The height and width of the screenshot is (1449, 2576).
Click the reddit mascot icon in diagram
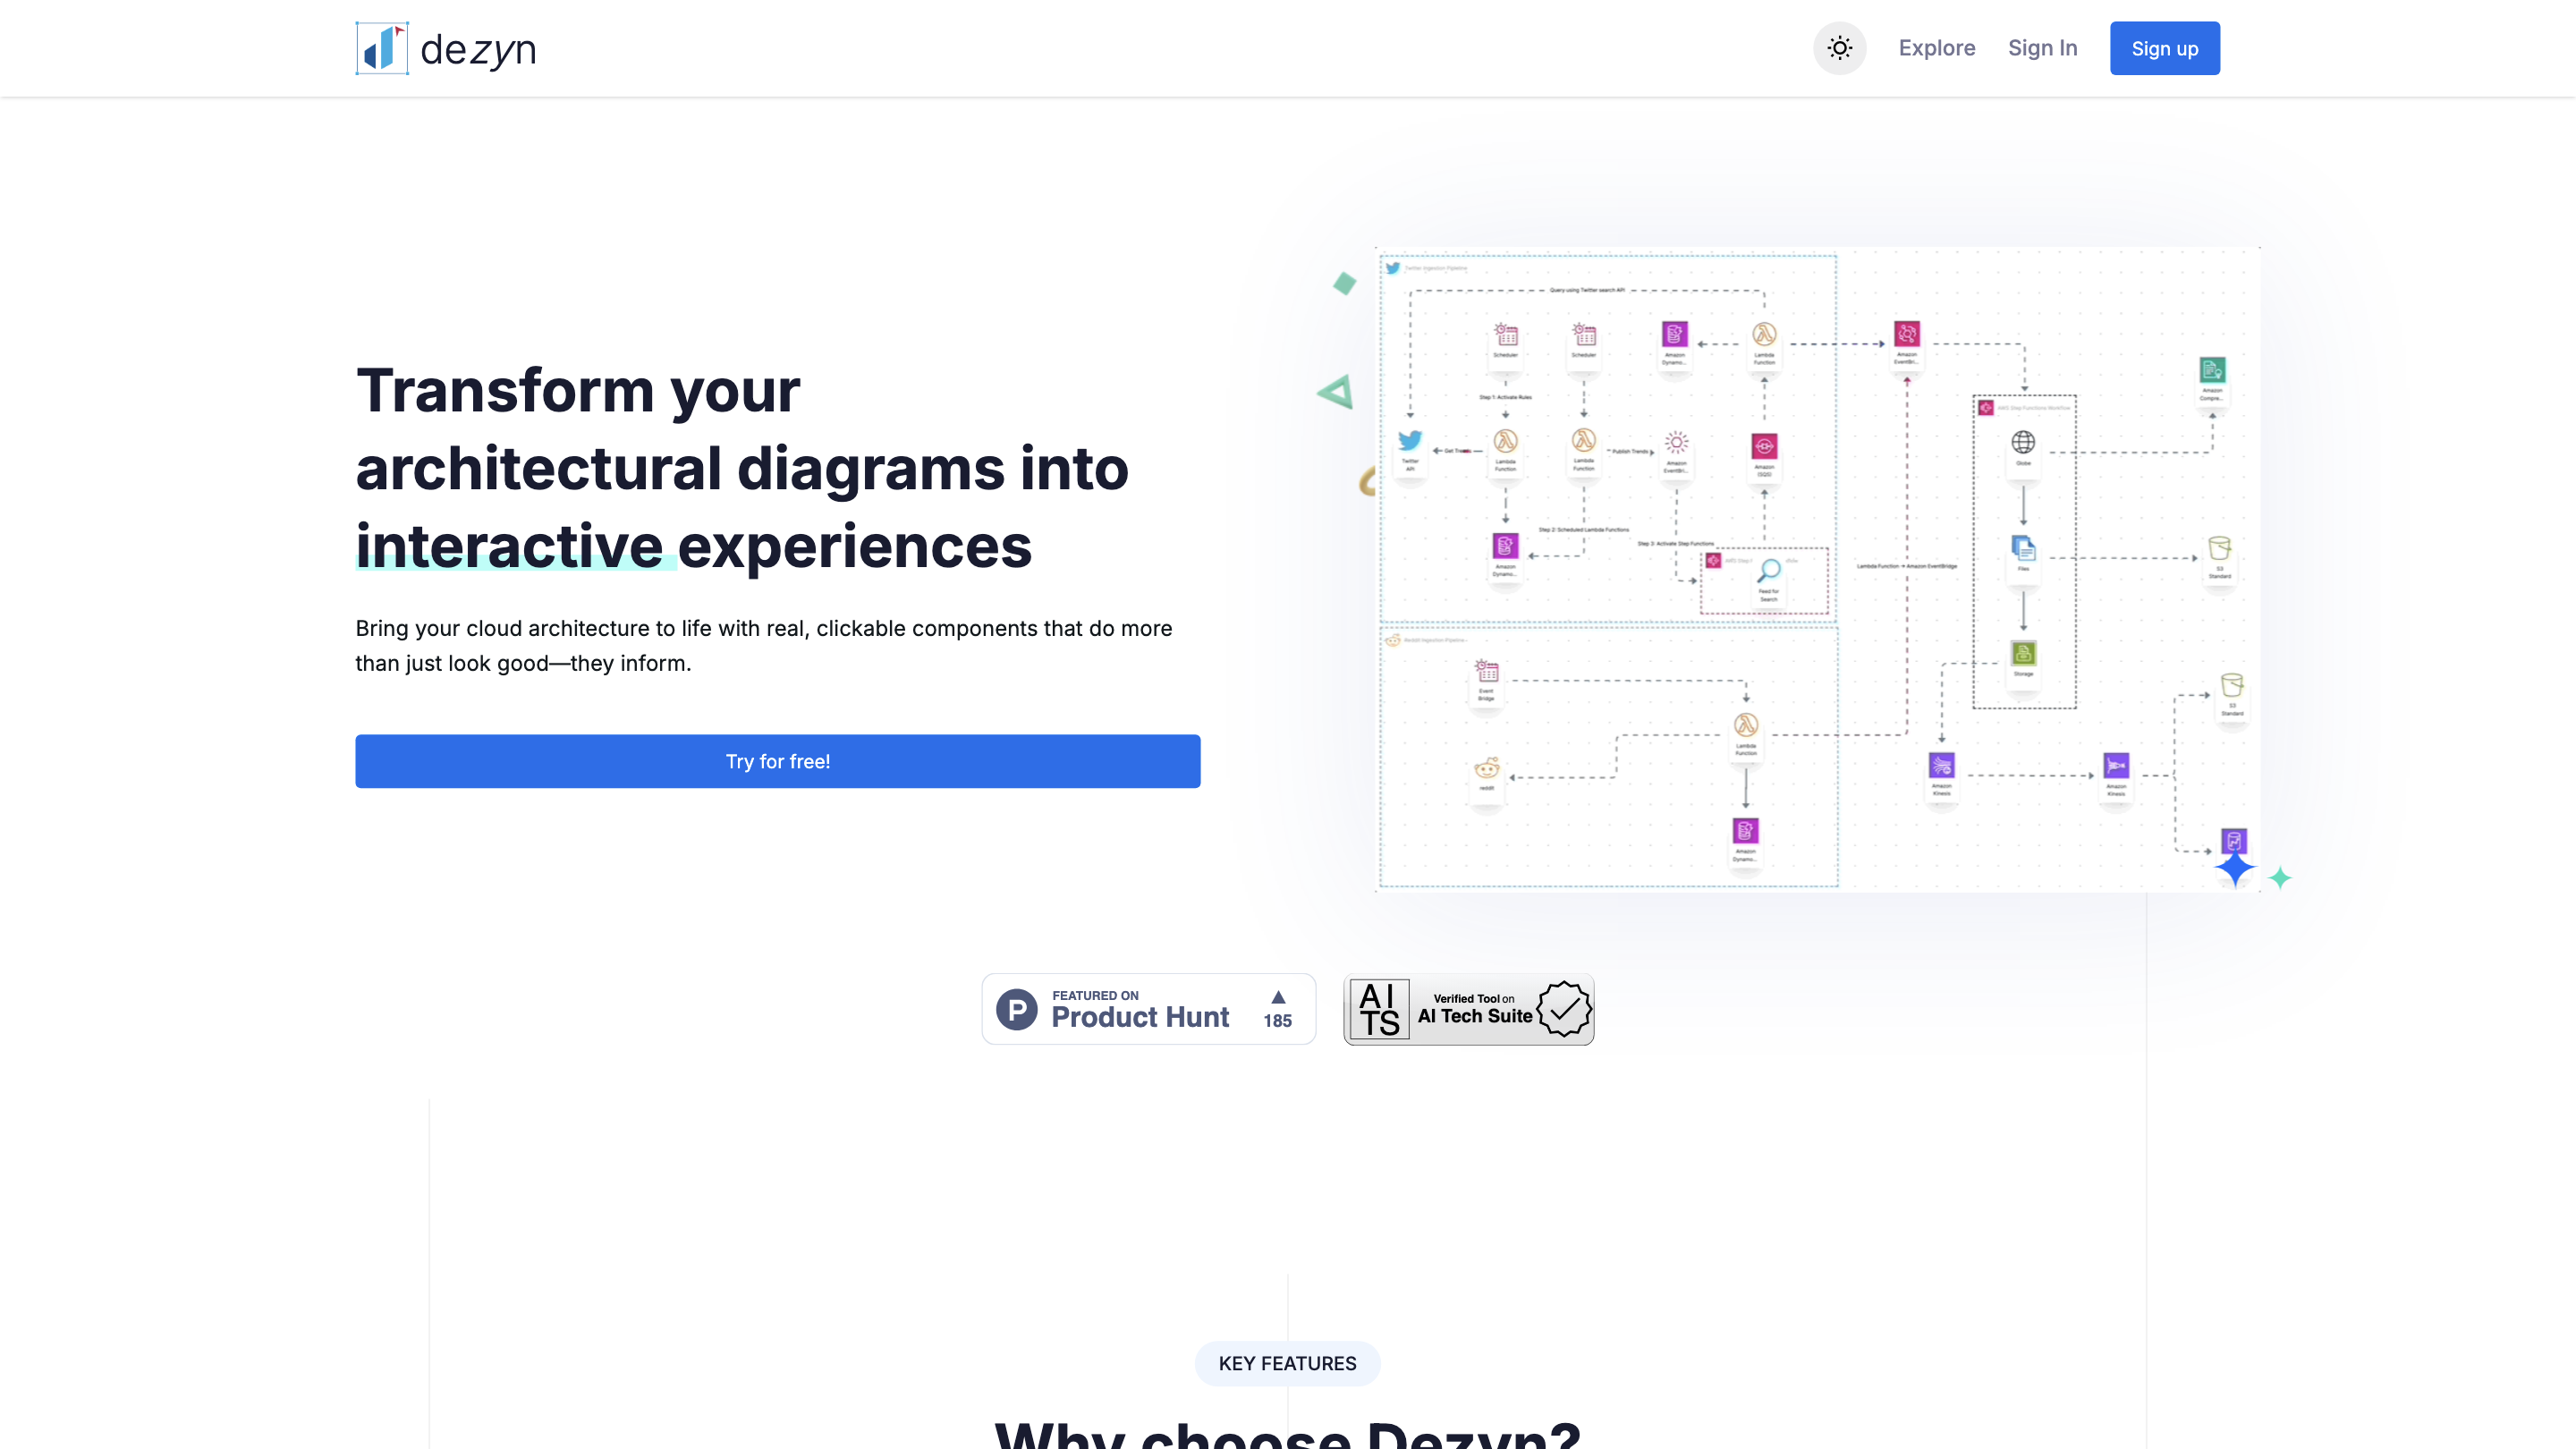click(x=1487, y=767)
